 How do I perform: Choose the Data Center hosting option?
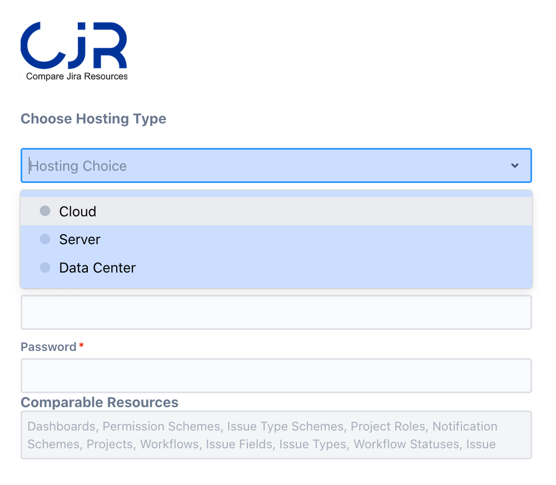tap(276, 268)
